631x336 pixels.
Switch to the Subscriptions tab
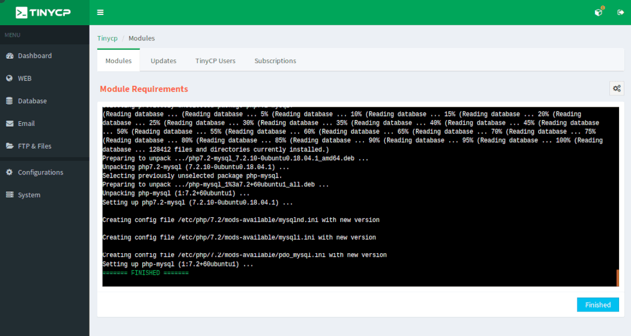point(275,61)
